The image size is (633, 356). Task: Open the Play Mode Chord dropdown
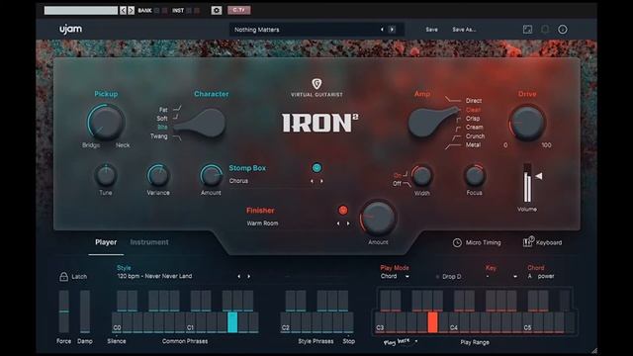pos(395,277)
